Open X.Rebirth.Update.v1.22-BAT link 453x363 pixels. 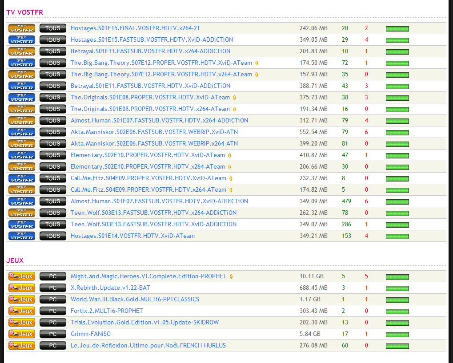point(110,288)
